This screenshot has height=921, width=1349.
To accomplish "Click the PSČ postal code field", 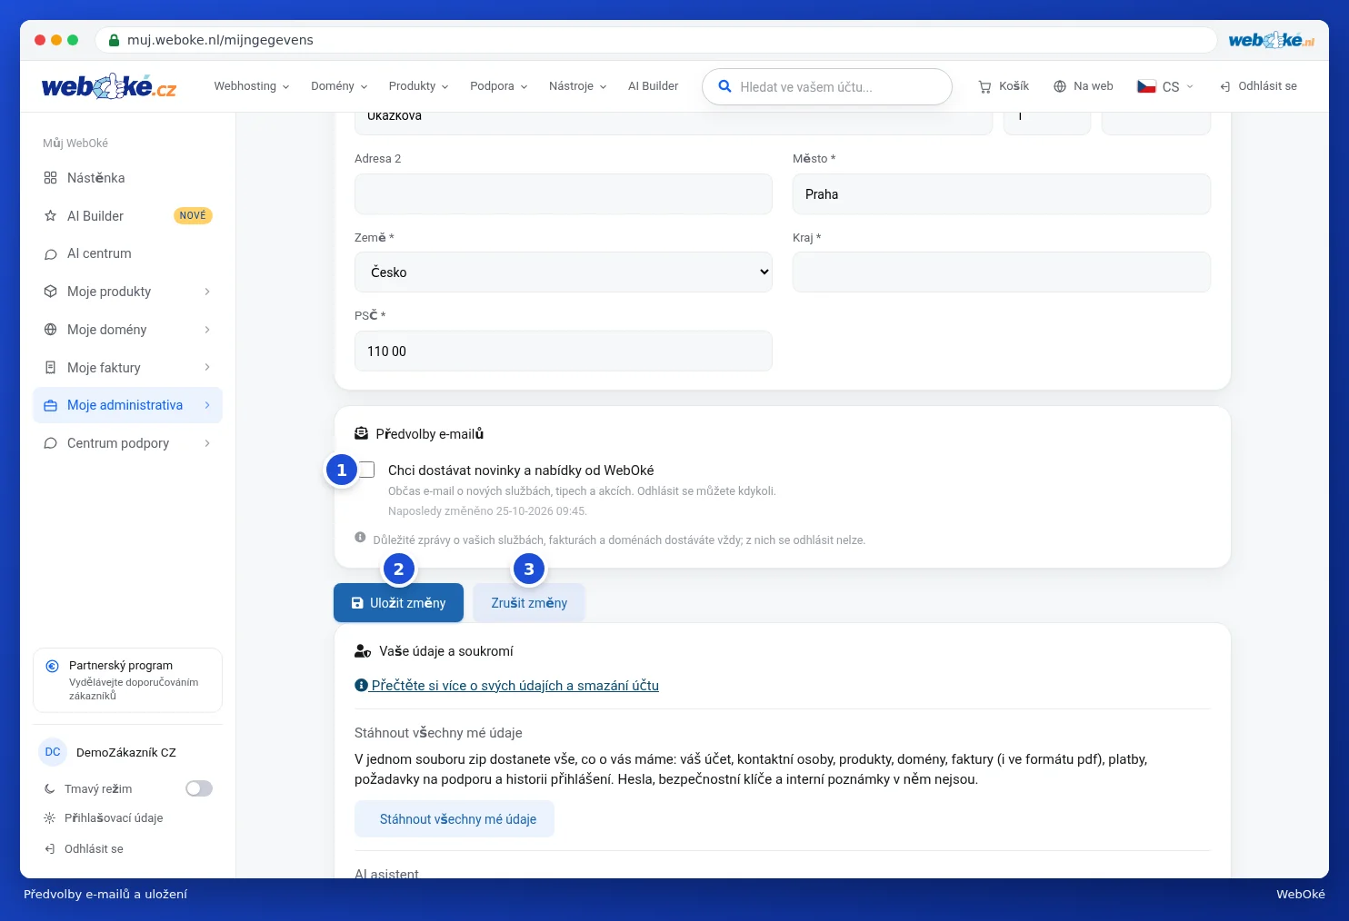I will [x=564, y=352].
